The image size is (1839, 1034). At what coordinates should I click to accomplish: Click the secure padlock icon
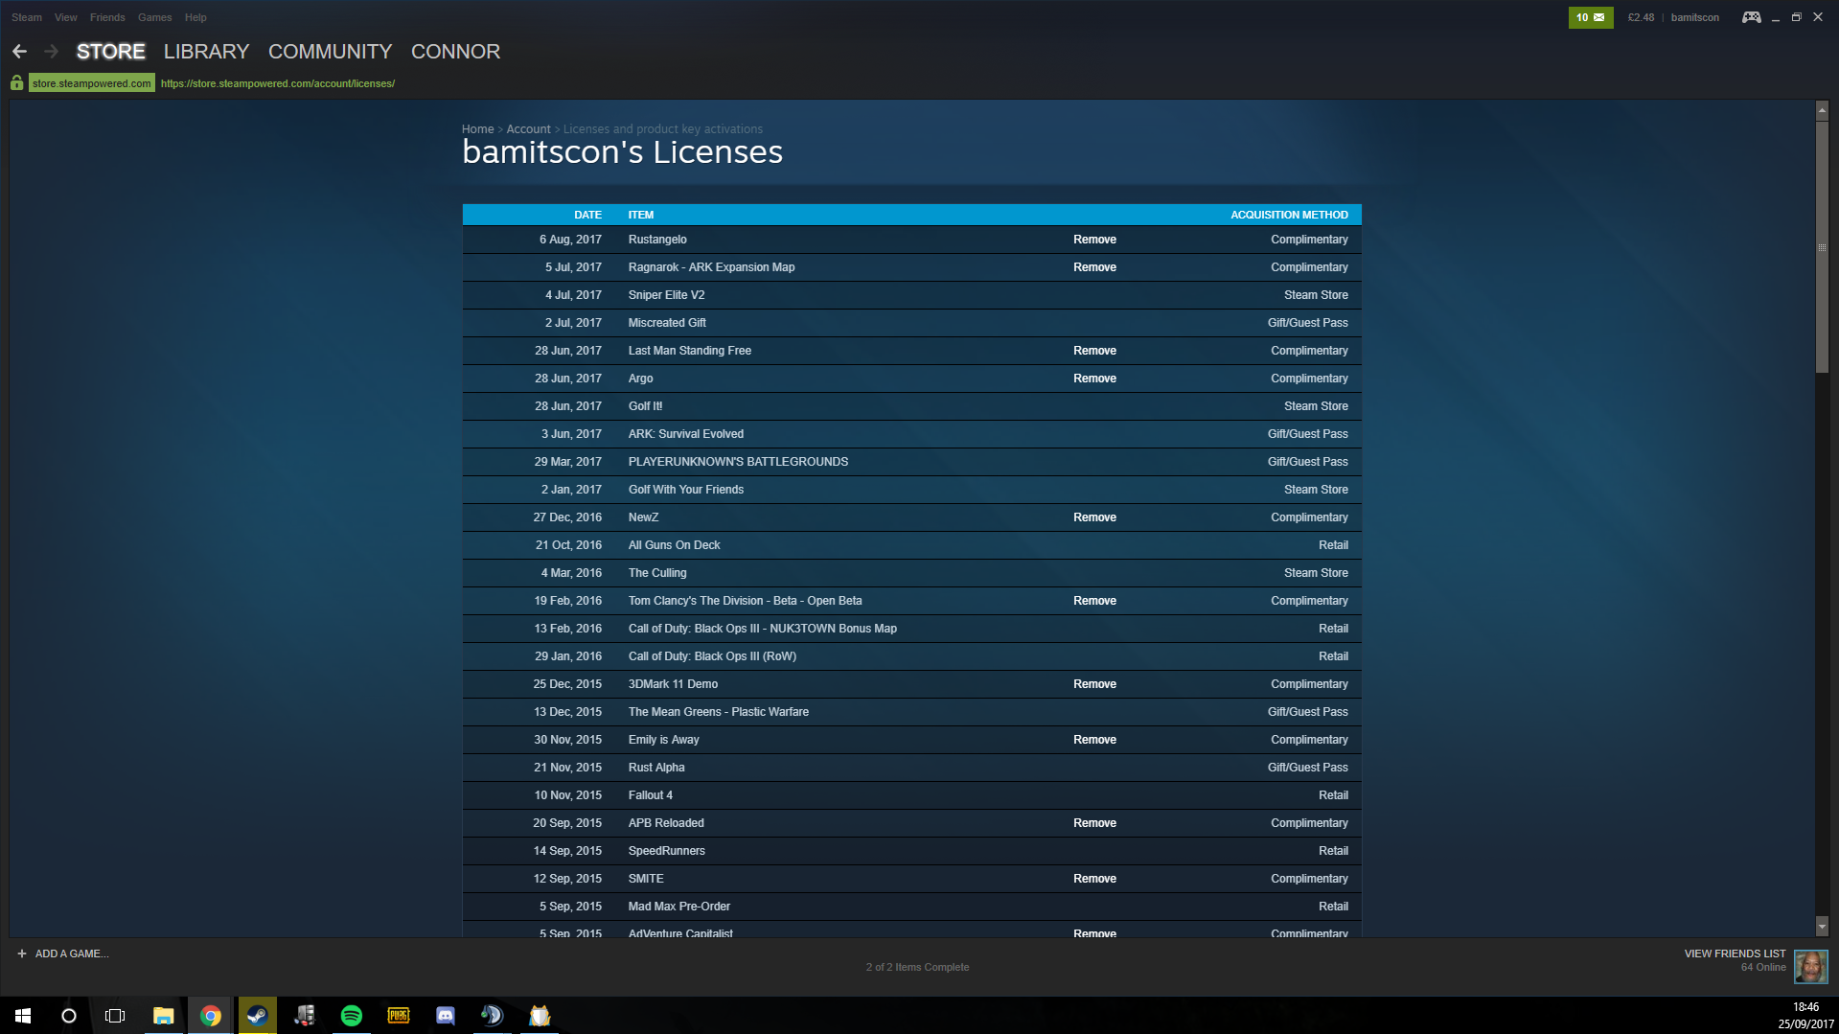(17, 83)
